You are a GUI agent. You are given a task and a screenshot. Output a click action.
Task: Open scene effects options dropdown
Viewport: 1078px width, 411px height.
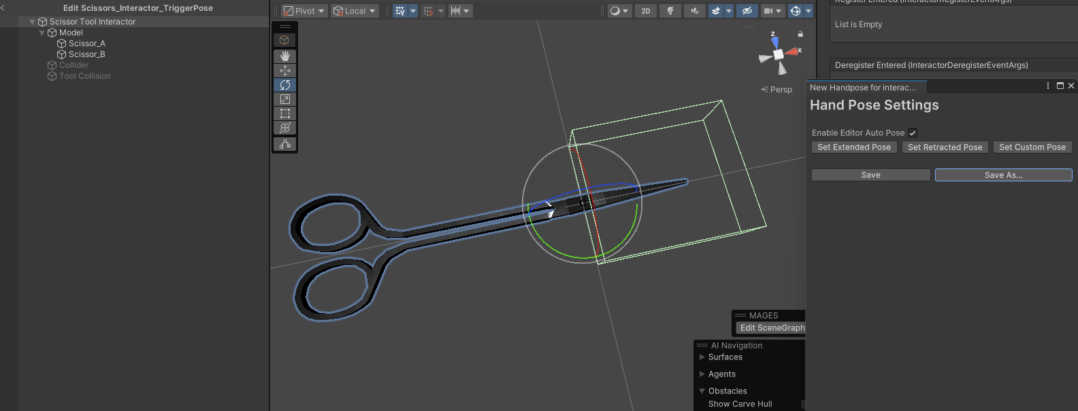729,11
